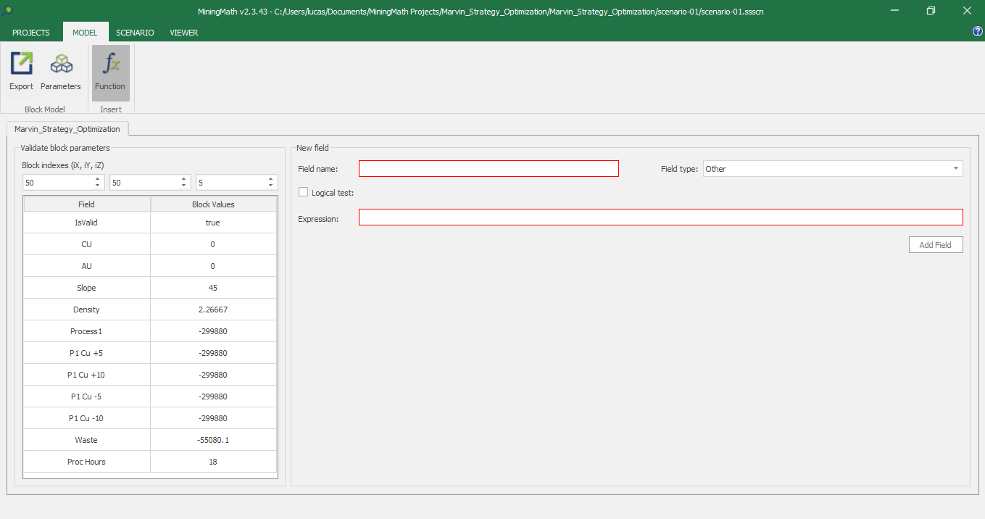Image resolution: width=985 pixels, height=519 pixels.
Task: Click the help question mark icon
Action: (x=977, y=32)
